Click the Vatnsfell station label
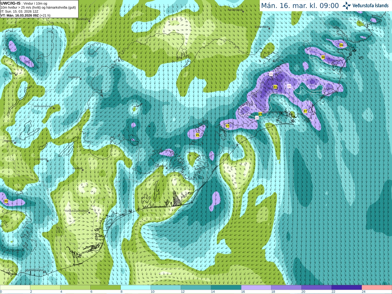 [9, 141]
